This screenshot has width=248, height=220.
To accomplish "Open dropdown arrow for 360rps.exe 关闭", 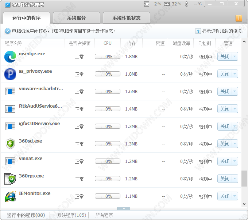I will tap(235, 179).
